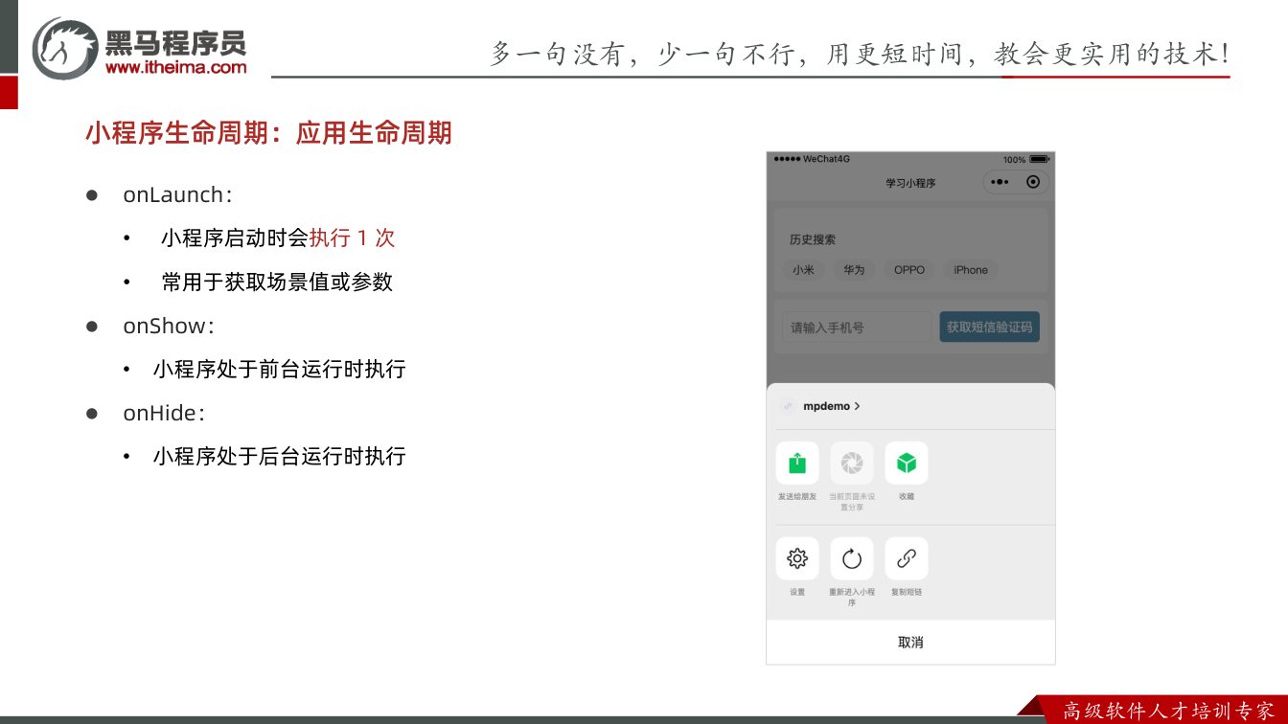The width and height of the screenshot is (1288, 724).
Task: Click the 小程序处于前台运行时执行 line
Action: click(280, 369)
